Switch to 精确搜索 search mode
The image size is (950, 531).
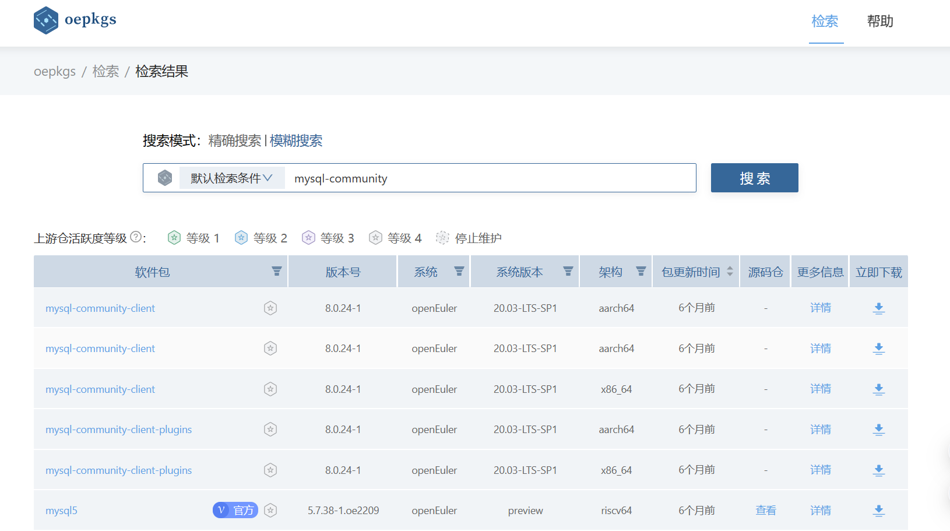(234, 140)
